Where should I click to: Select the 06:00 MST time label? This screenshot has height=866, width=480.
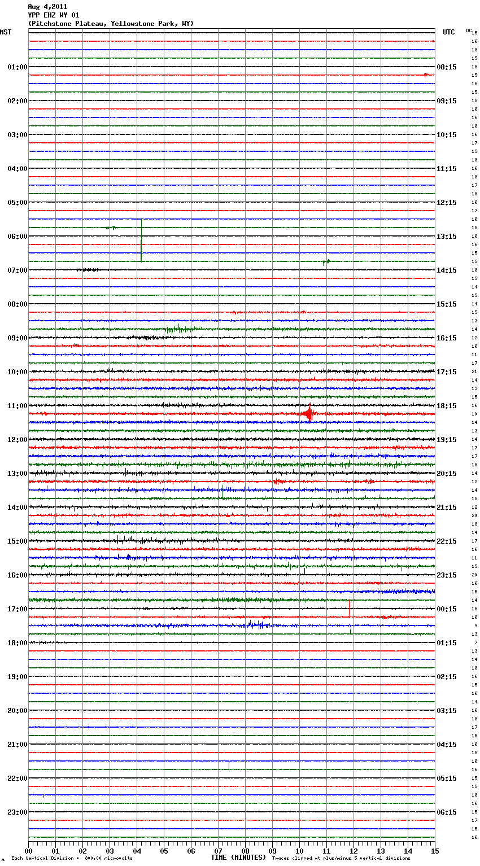click(18, 237)
